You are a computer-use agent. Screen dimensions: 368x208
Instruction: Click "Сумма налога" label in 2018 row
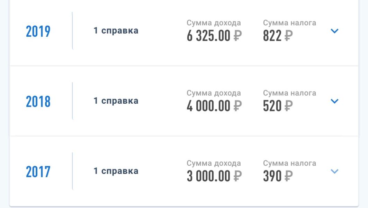[289, 93]
